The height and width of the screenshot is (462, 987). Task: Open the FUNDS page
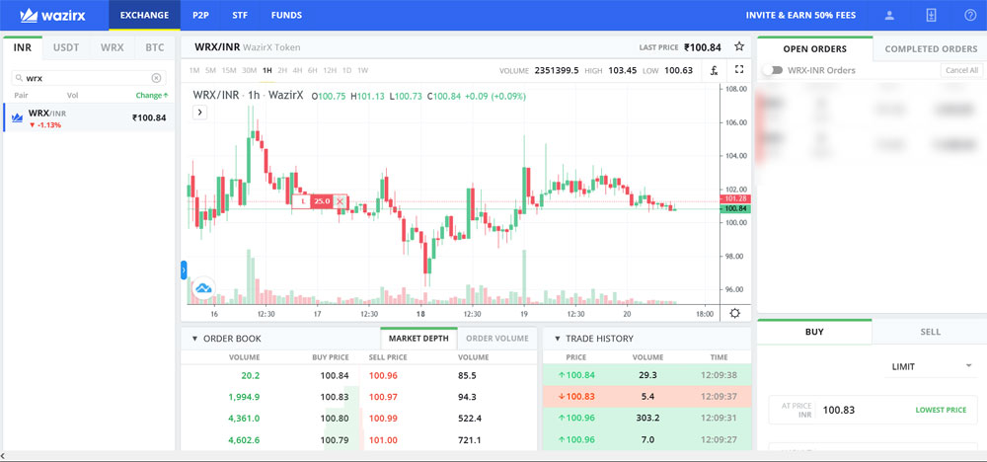[286, 15]
